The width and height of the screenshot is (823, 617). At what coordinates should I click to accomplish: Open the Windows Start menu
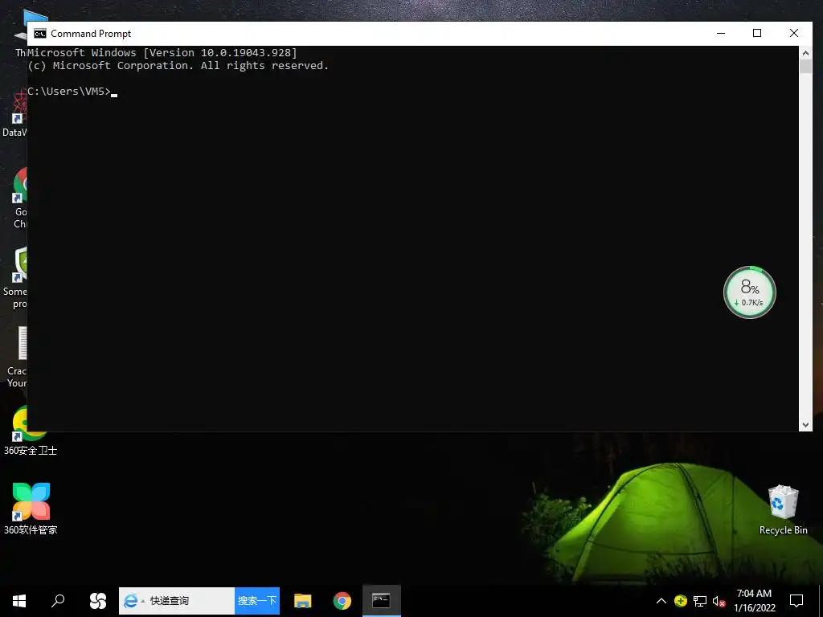click(19, 601)
